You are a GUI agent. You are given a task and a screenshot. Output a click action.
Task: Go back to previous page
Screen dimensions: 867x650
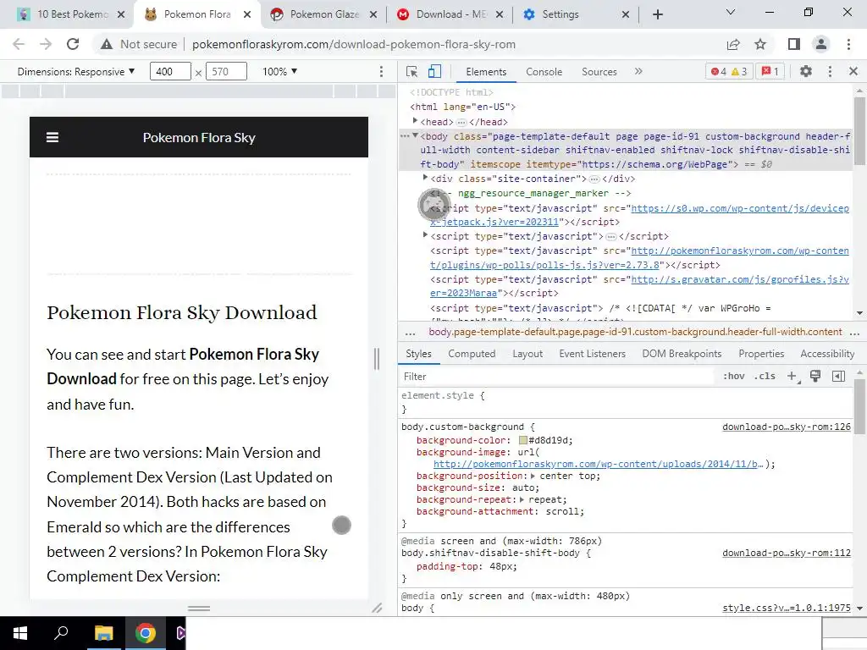[19, 44]
